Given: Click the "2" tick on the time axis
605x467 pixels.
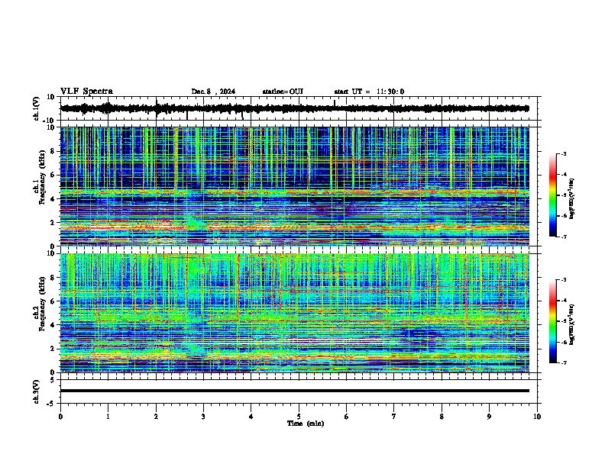Looking at the screenshot, I should 156,417.
